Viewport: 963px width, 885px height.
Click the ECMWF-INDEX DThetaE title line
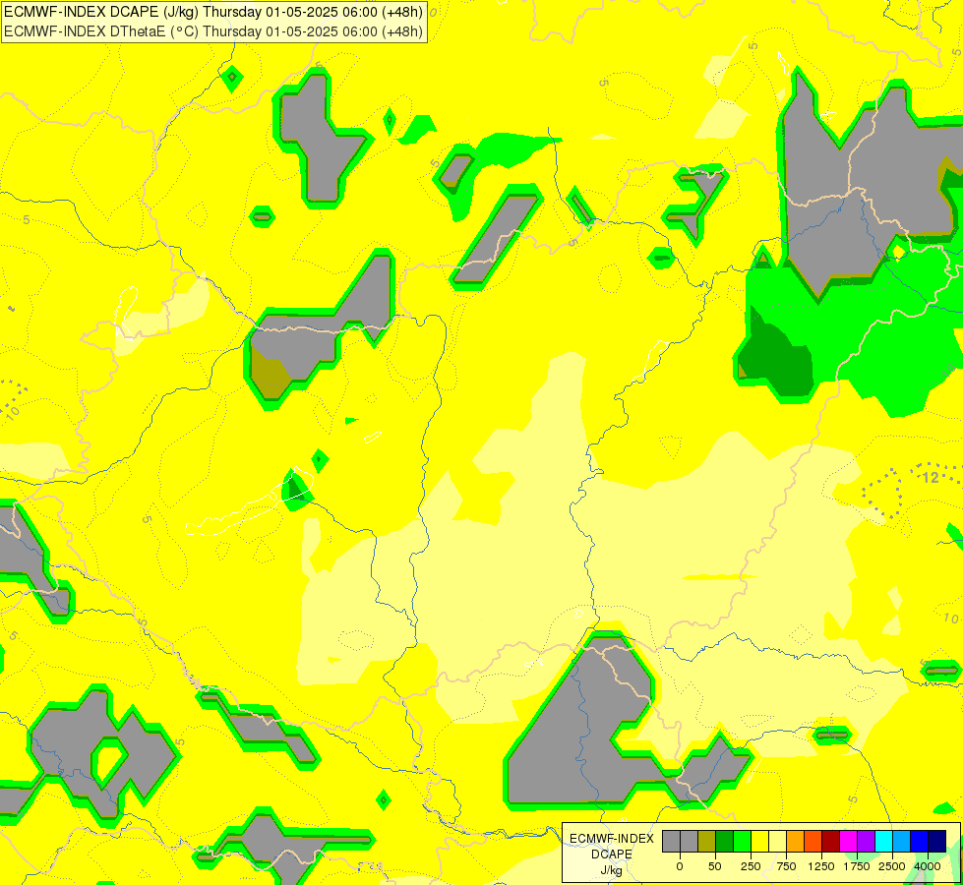click(x=213, y=31)
